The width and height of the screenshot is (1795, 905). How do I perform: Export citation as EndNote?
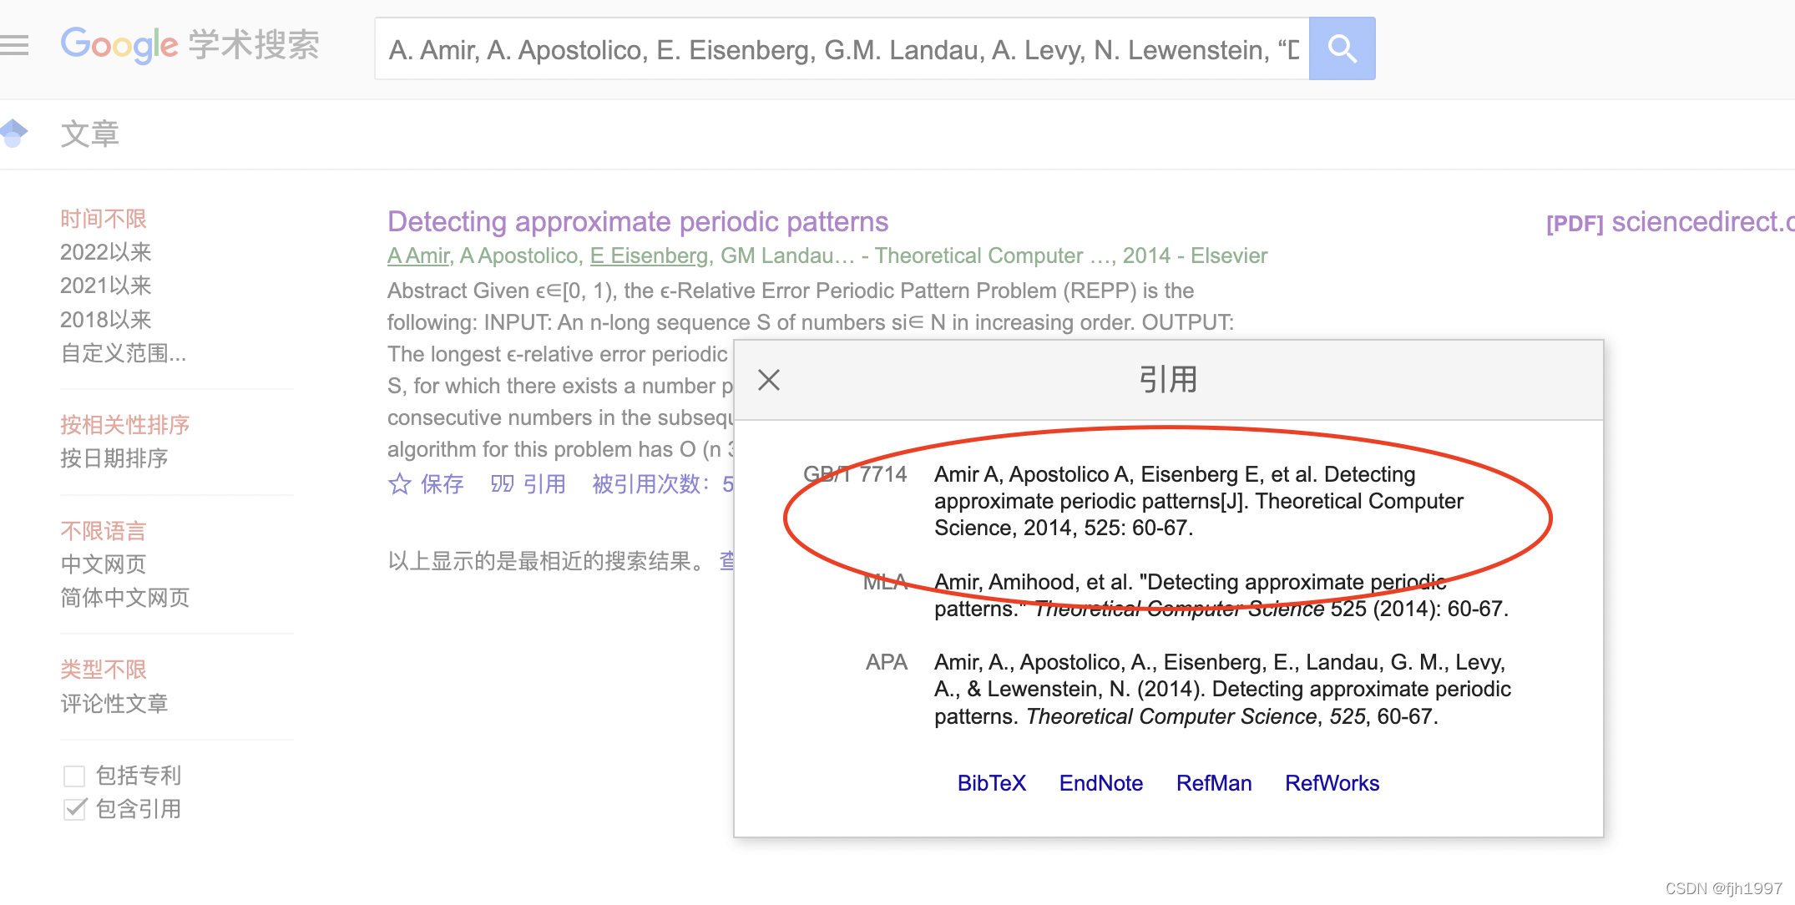pyautogui.click(x=1100, y=783)
